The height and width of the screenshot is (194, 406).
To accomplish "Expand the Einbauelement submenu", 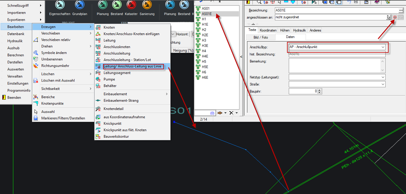I will coord(167,94).
